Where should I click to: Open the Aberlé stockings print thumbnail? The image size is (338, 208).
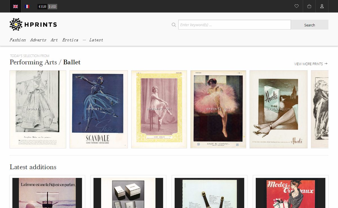278,109
